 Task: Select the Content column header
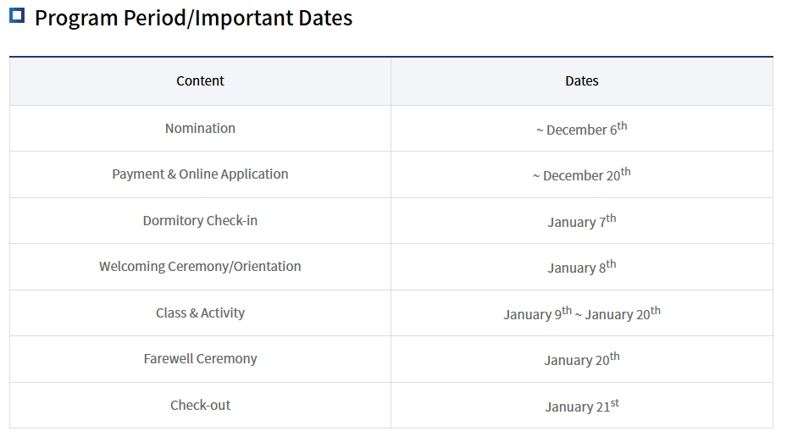200,81
